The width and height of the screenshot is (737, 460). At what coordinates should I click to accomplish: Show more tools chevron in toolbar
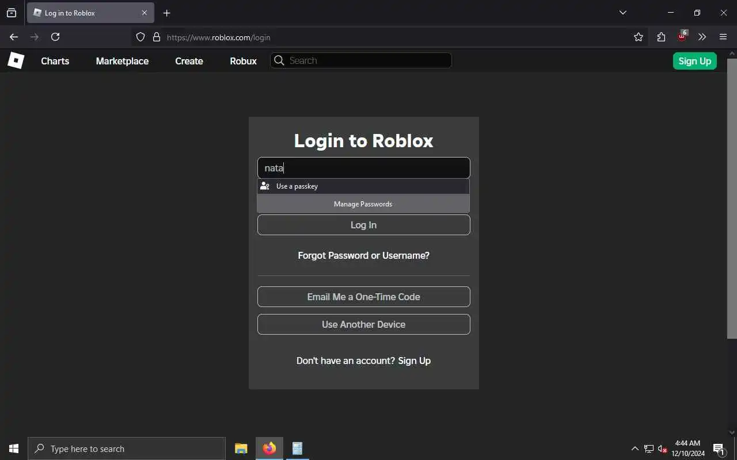[702, 37]
